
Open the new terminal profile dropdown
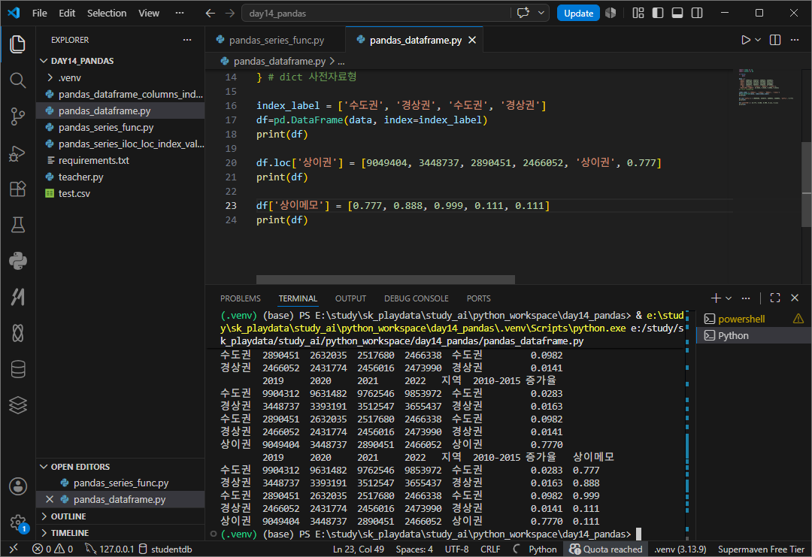point(729,298)
